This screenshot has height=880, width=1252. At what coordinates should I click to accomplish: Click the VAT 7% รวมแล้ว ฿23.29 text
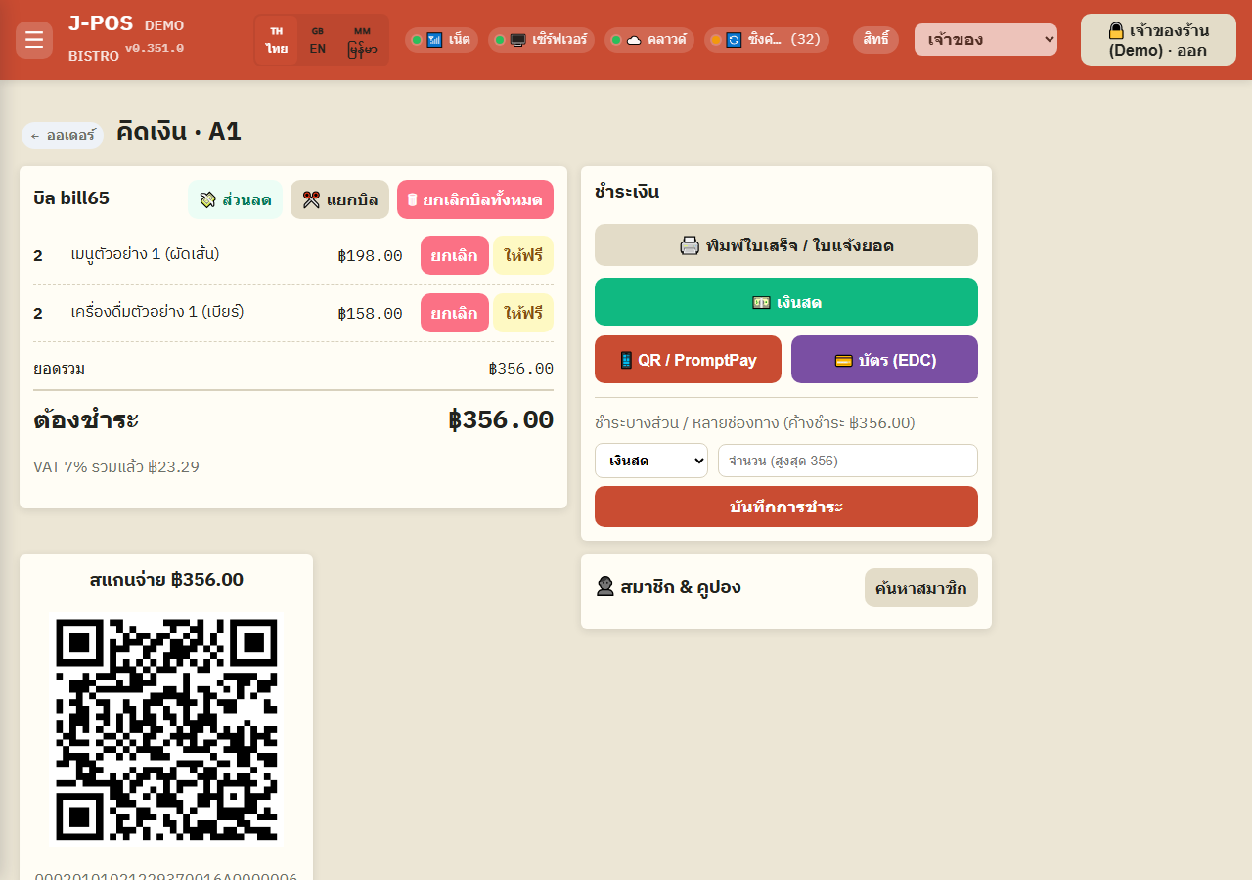pos(116,466)
